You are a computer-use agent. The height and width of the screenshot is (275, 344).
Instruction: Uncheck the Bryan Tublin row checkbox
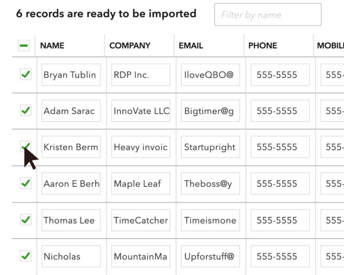26,74
